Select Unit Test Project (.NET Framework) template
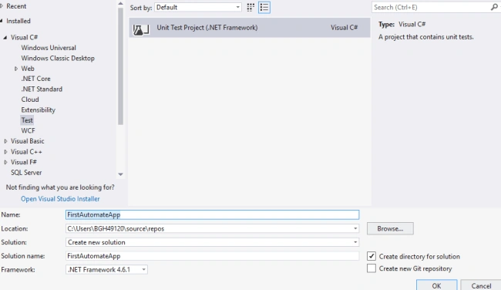 [250, 28]
